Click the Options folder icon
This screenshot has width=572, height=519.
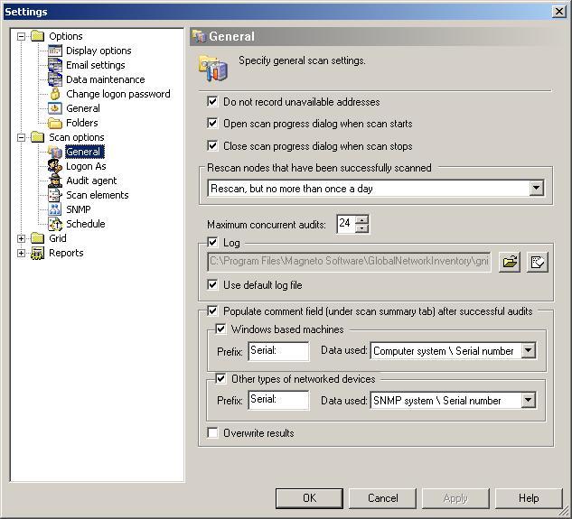(x=37, y=36)
